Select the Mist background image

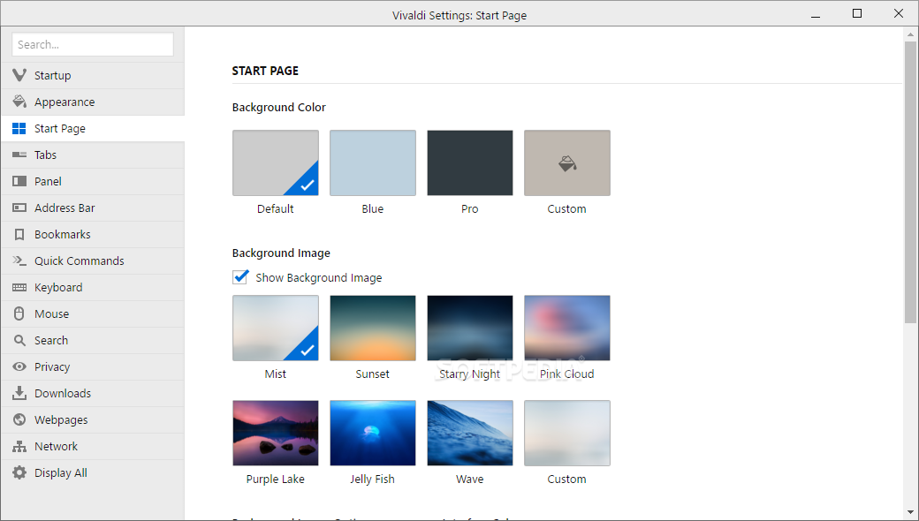click(276, 328)
